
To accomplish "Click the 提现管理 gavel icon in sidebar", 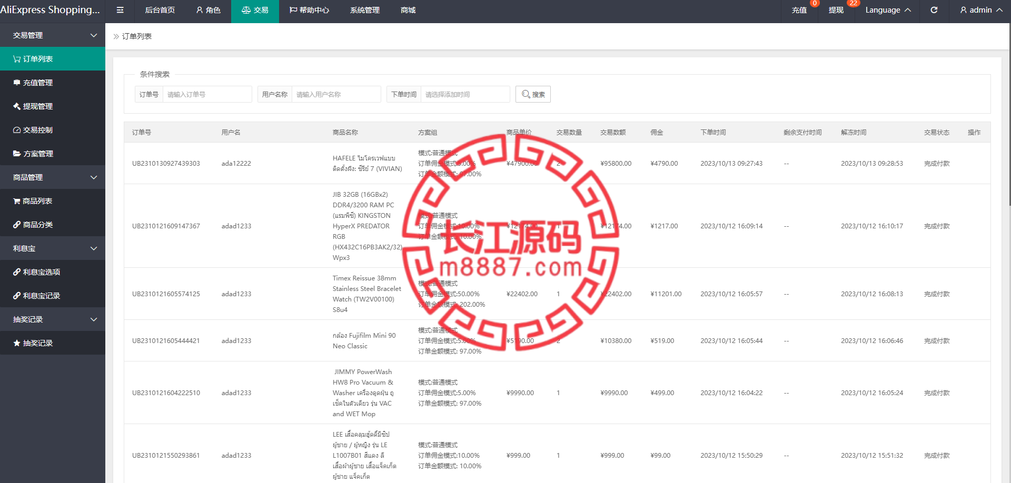I will tap(17, 106).
